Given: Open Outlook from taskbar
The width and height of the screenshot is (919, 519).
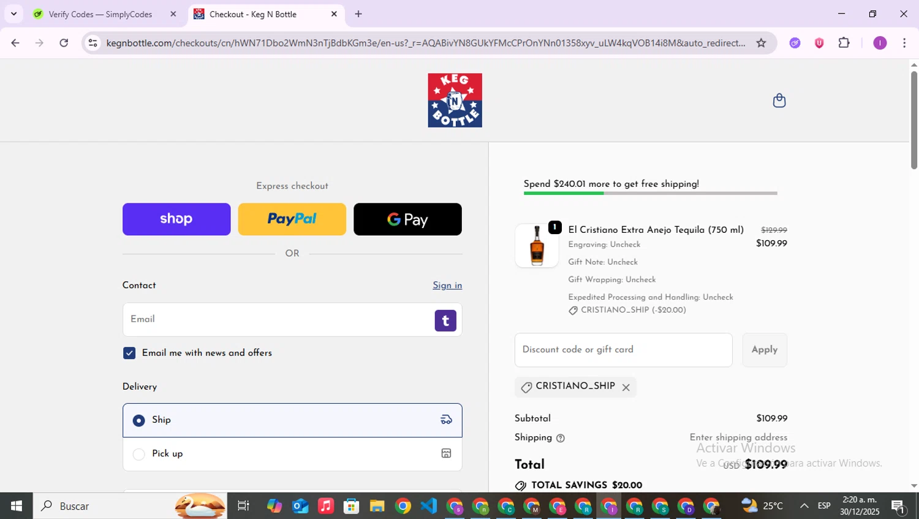Looking at the screenshot, I should tap(300, 506).
